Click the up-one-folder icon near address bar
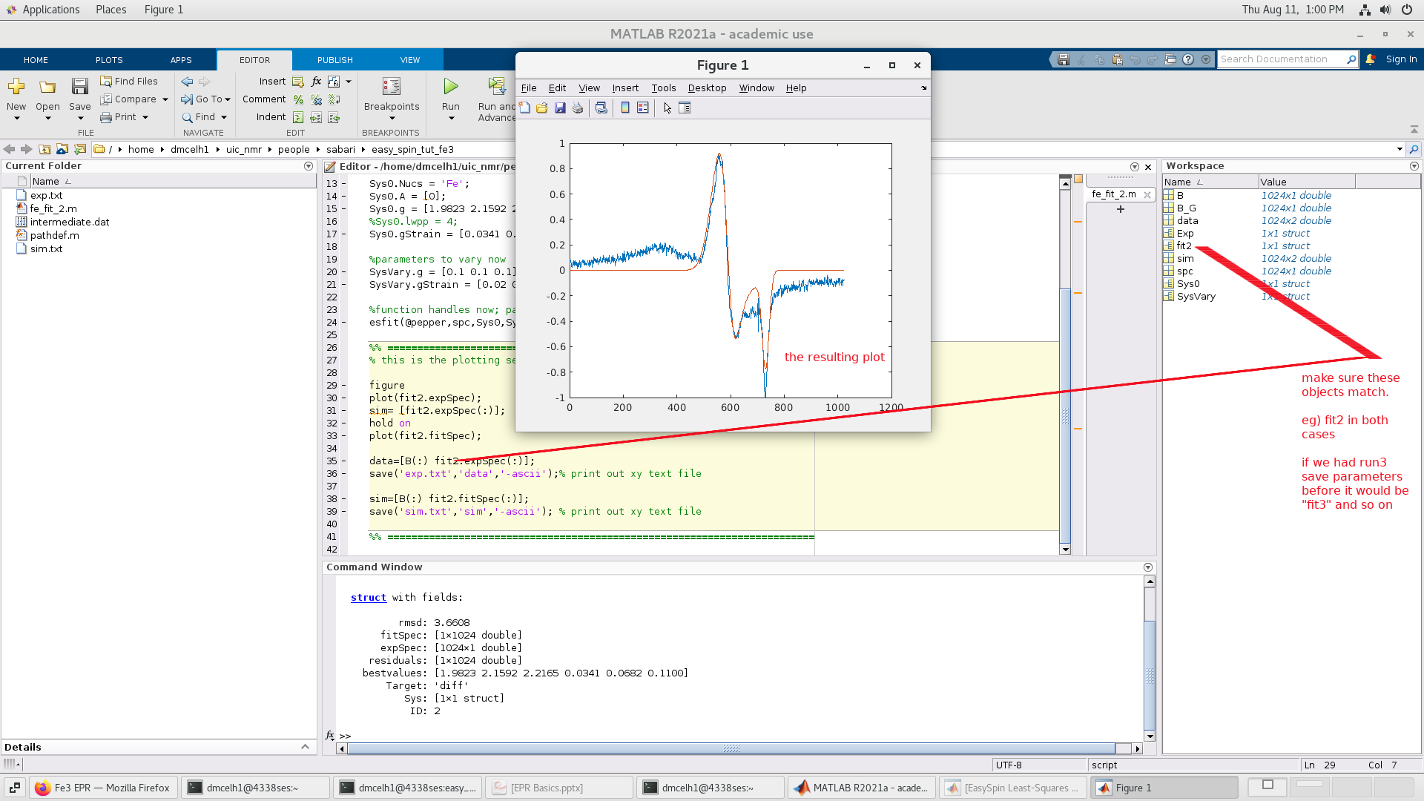The image size is (1424, 801). pos(44,149)
